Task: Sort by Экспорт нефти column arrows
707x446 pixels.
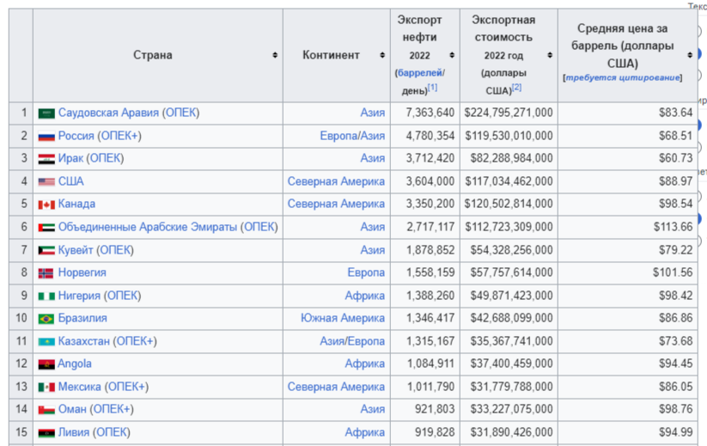Action: tap(453, 55)
